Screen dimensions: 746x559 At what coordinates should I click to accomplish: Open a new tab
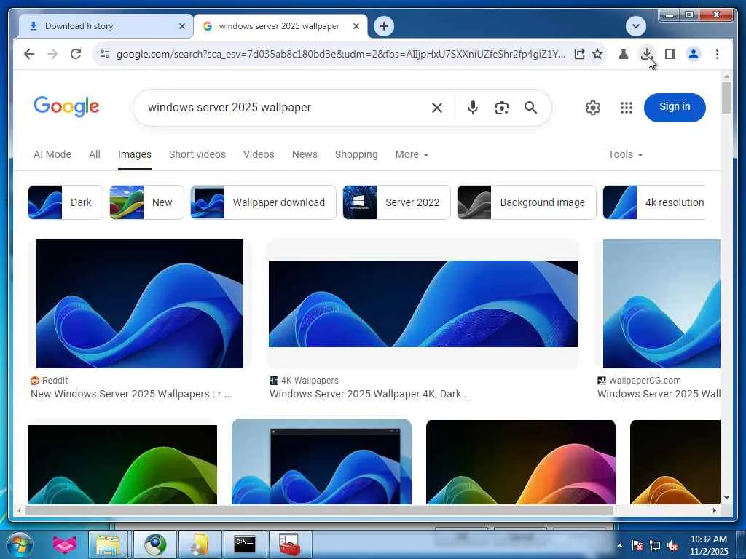coord(384,26)
